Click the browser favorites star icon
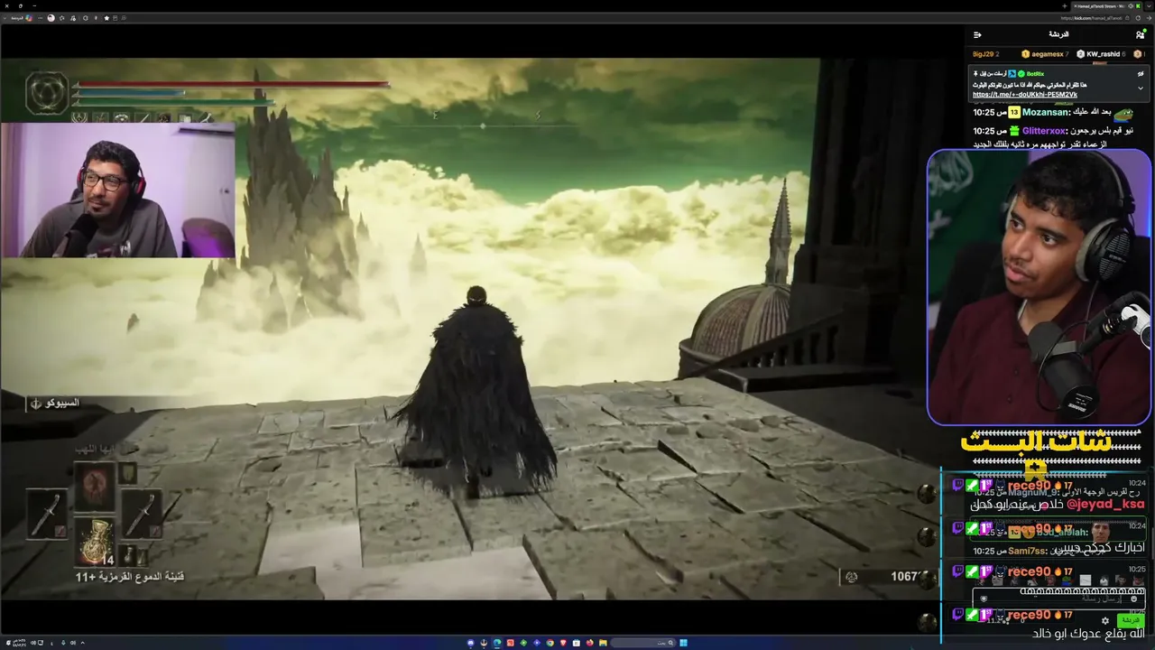The height and width of the screenshot is (650, 1155). click(106, 18)
